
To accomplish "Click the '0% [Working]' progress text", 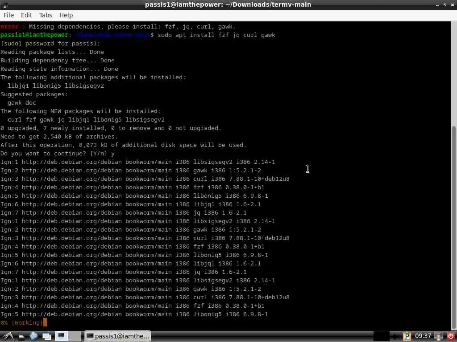I will 21,323.
